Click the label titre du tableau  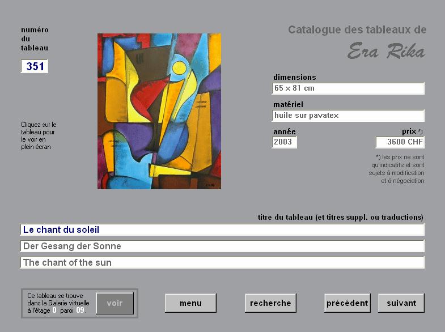[x=340, y=218]
